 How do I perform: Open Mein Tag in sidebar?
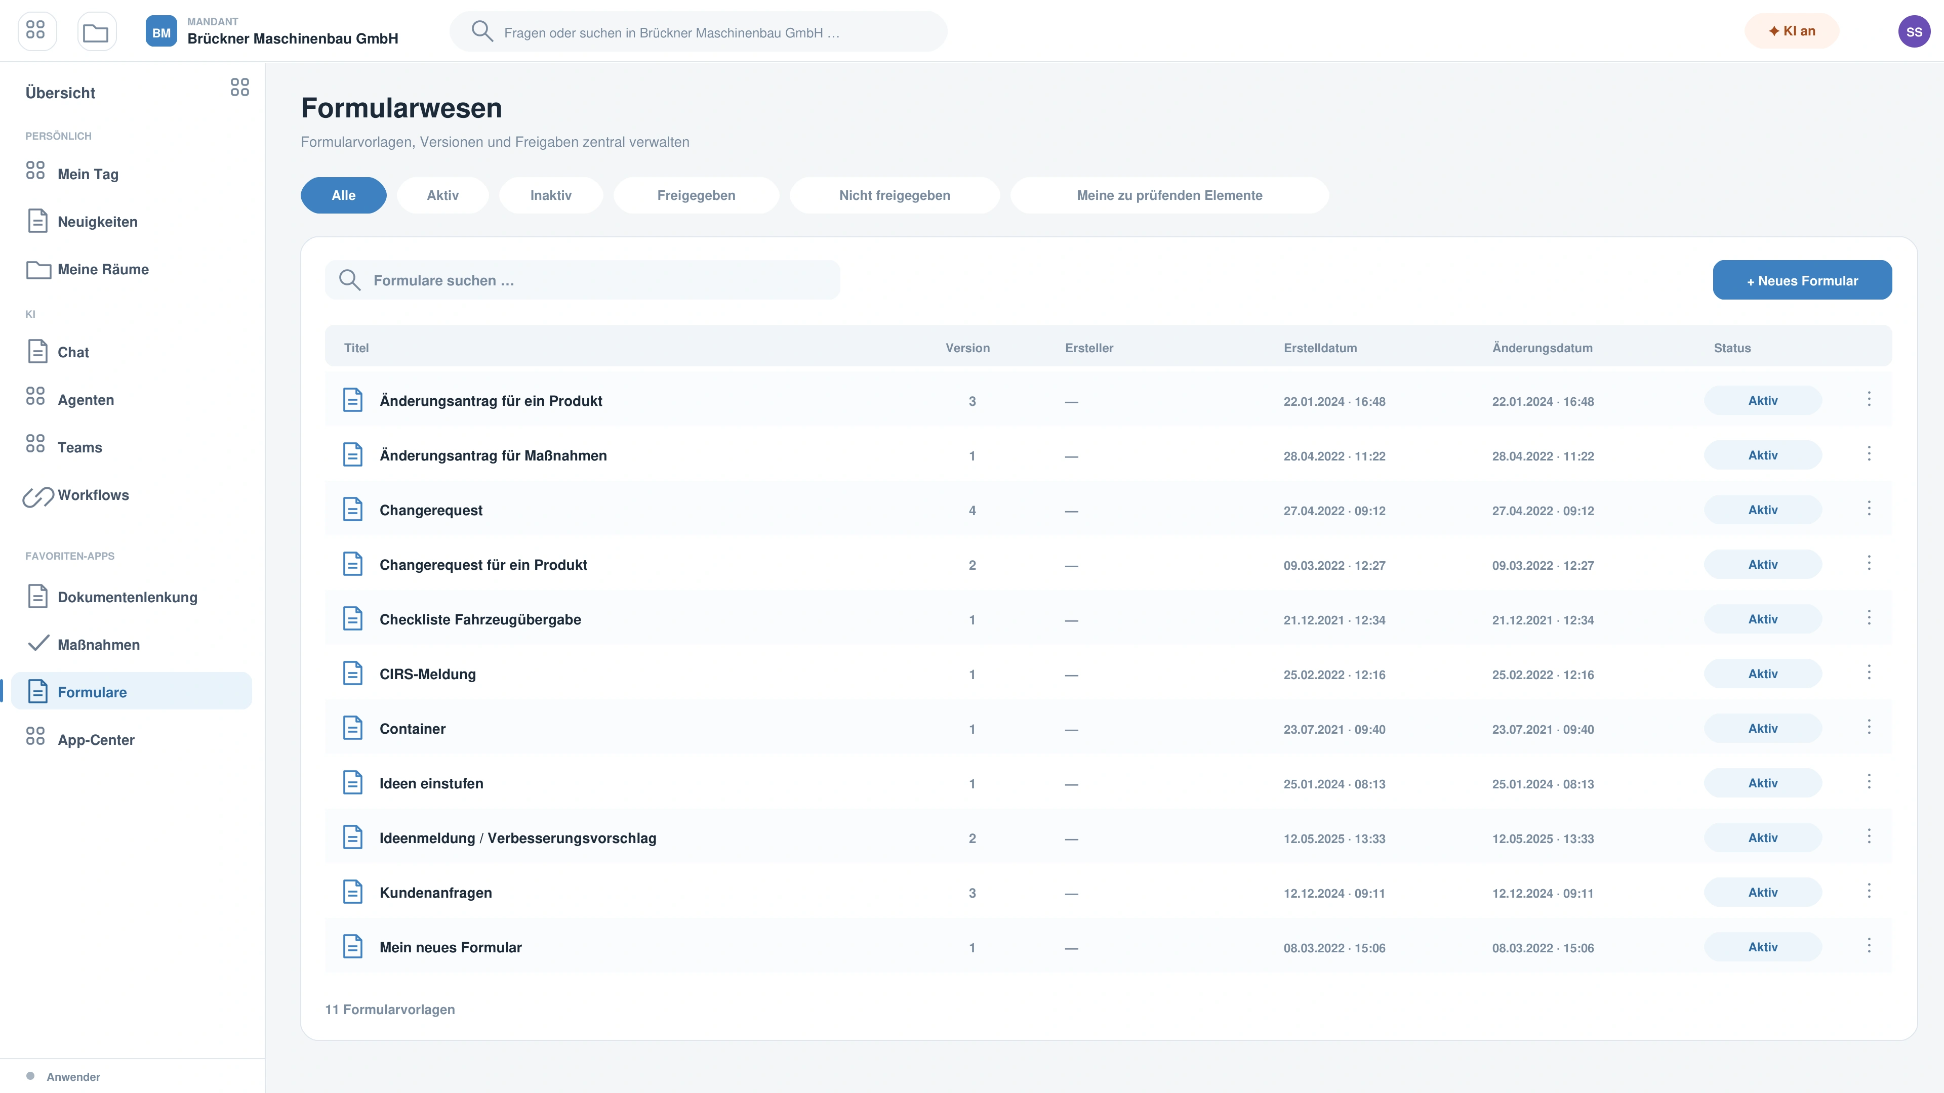(x=131, y=174)
